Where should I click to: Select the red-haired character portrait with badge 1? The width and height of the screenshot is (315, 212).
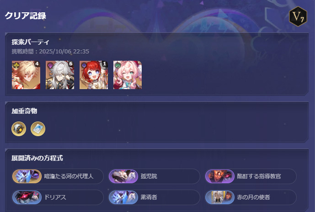94,75
